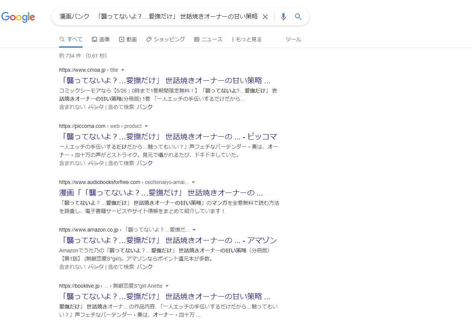Go to the ニュース news tab
The image size is (472, 320).
(208, 39)
